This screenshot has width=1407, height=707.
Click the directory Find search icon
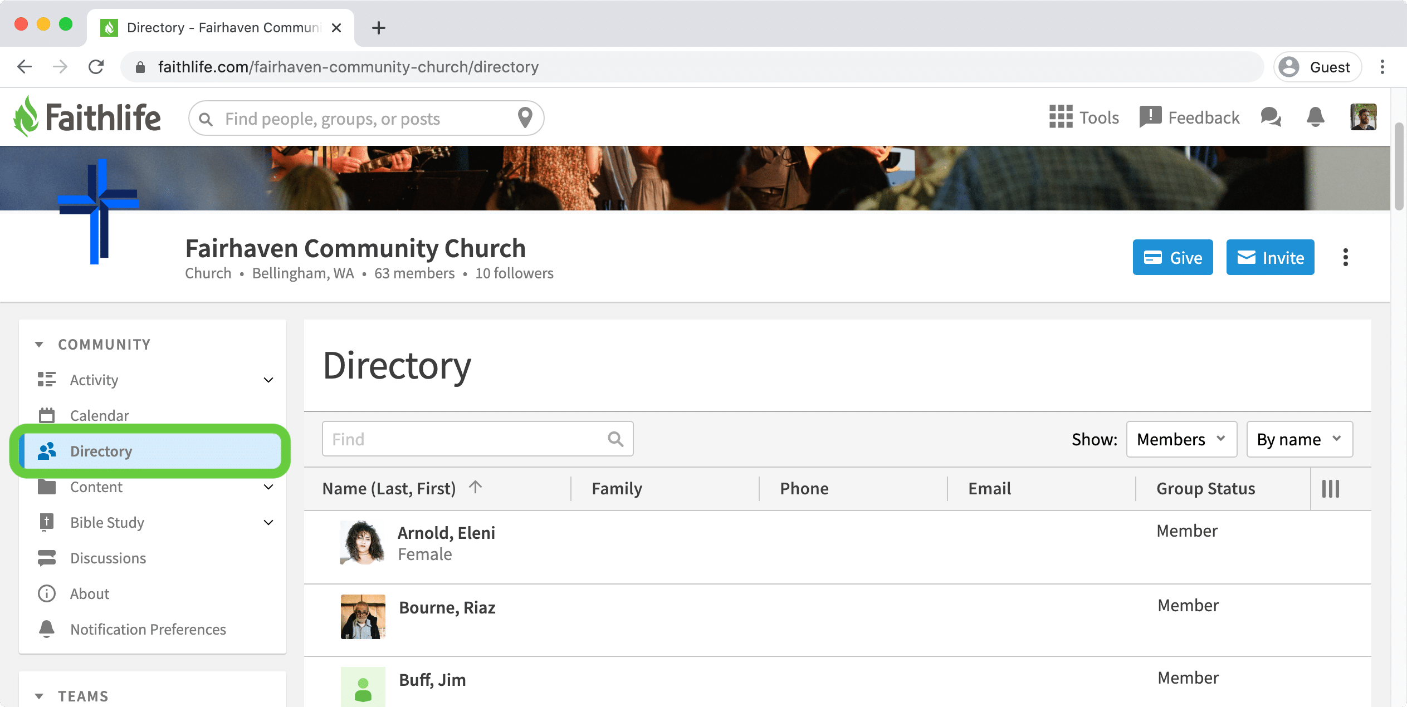615,439
